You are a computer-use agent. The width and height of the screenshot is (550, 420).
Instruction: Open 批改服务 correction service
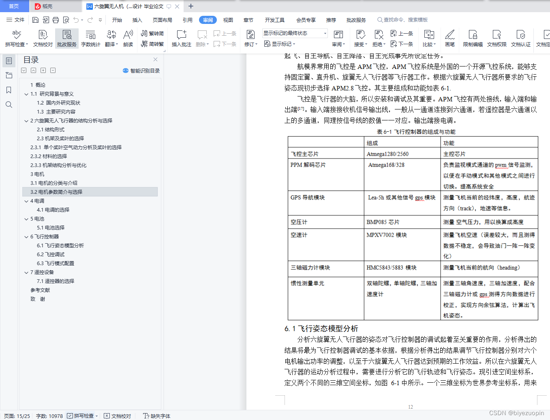coord(67,39)
